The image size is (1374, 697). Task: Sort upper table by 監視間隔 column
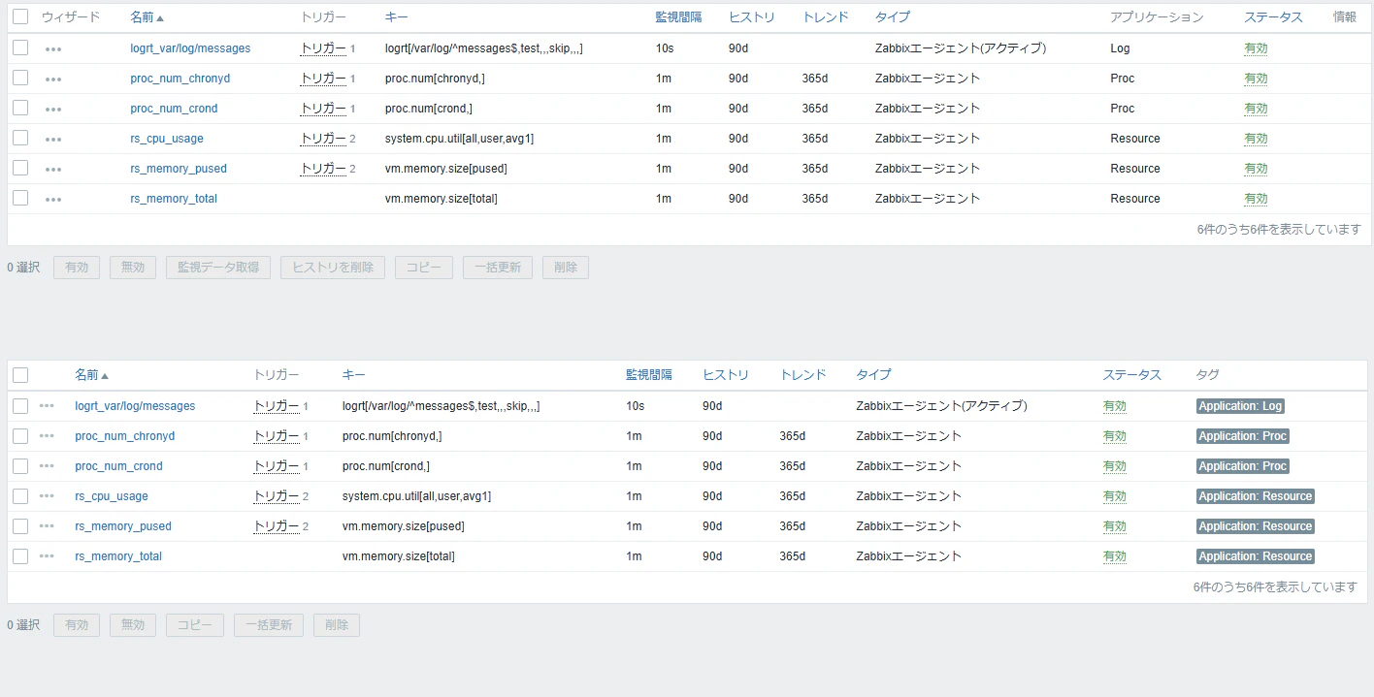click(678, 17)
